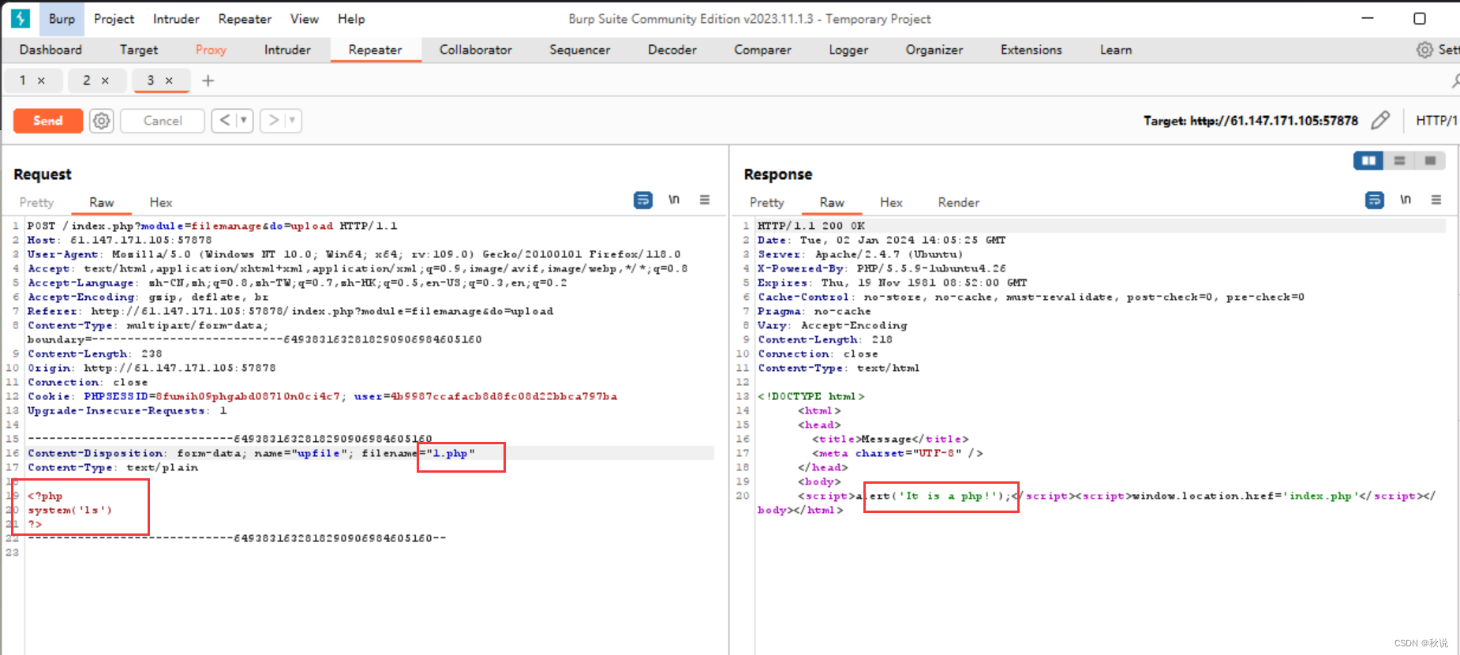Switch to the Organizer tab
The height and width of the screenshot is (655, 1460).
(x=934, y=50)
